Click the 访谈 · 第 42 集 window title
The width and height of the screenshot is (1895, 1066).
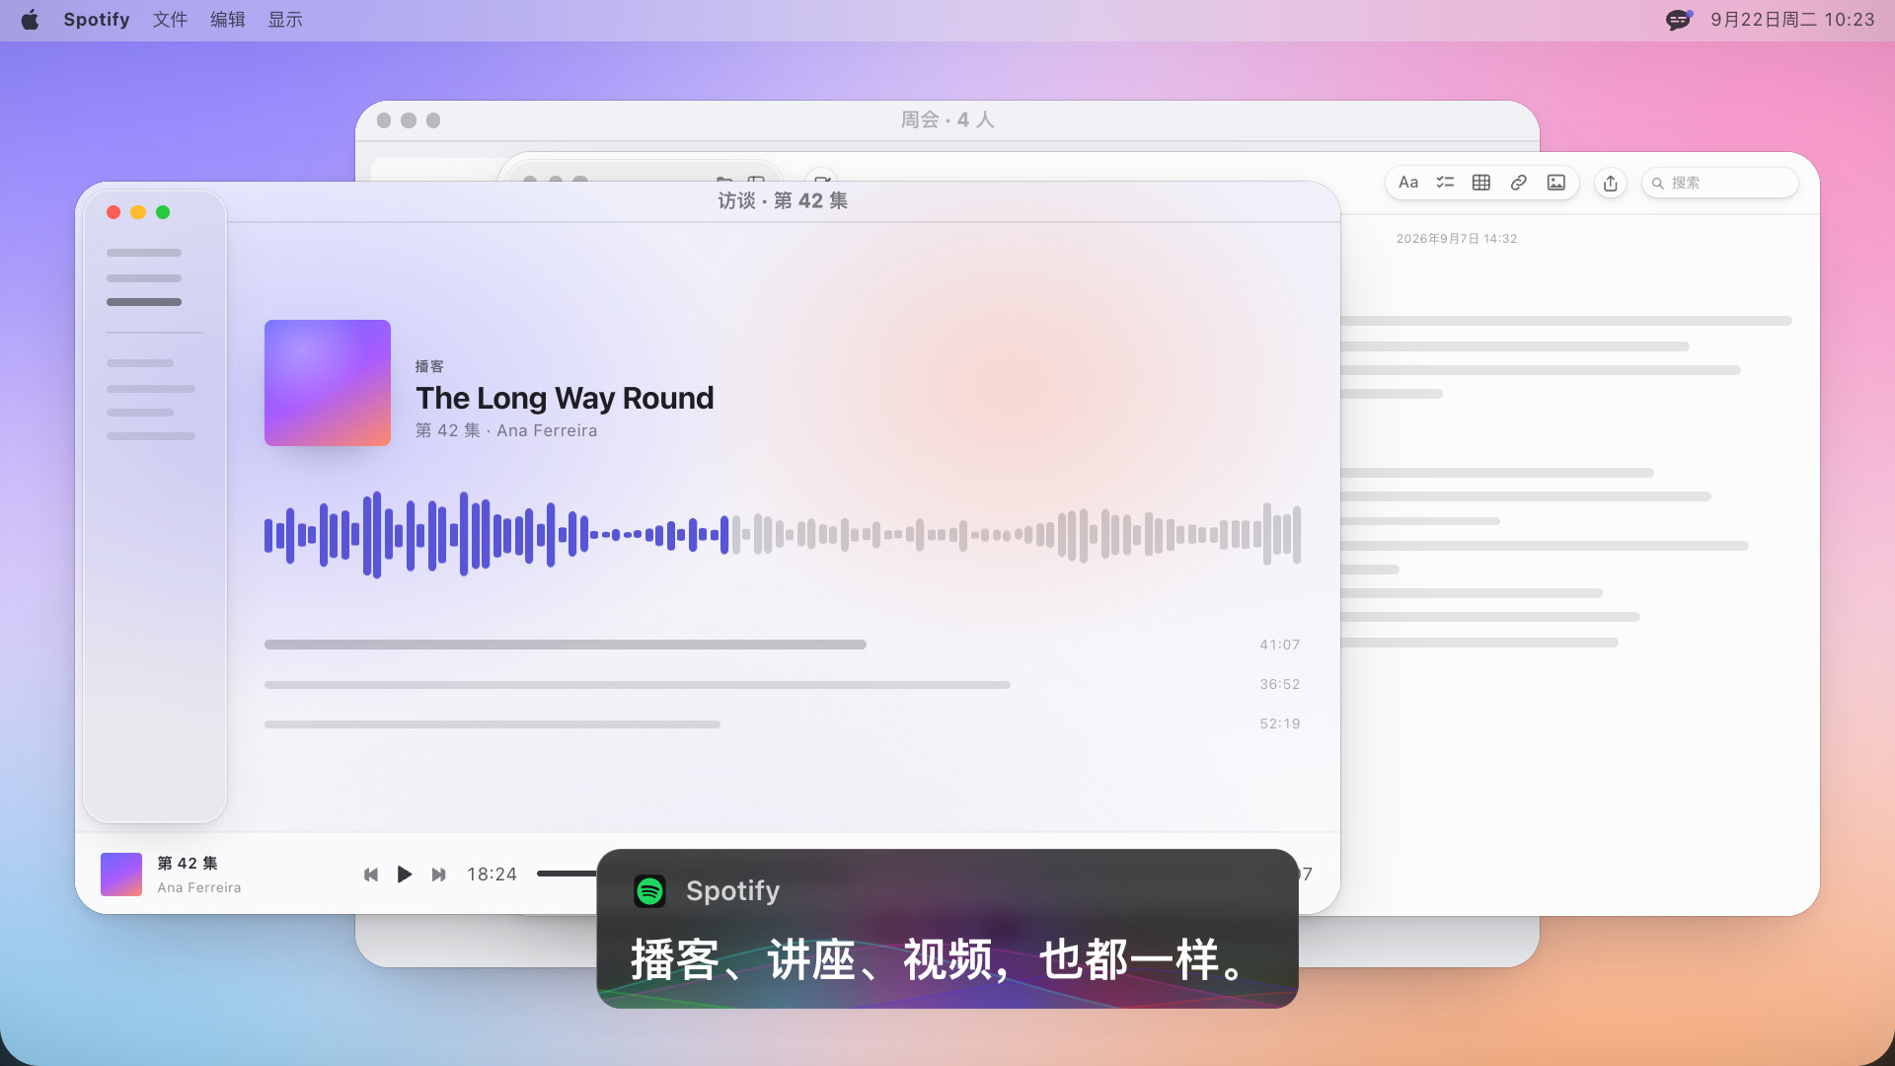point(783,200)
